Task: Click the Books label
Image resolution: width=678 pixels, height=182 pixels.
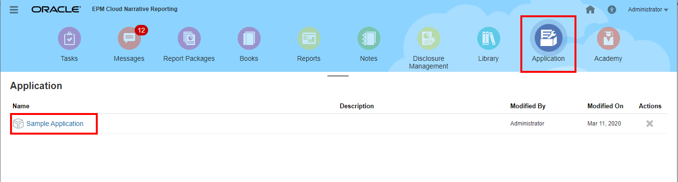Action: (x=249, y=58)
